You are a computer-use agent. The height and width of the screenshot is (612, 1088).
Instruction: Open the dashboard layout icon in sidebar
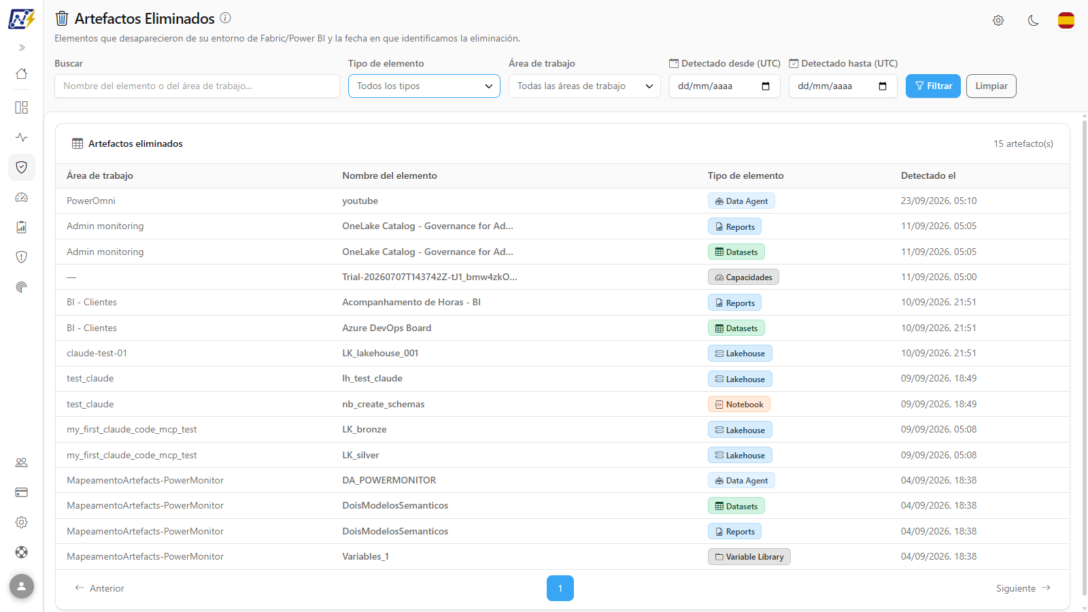pos(22,107)
